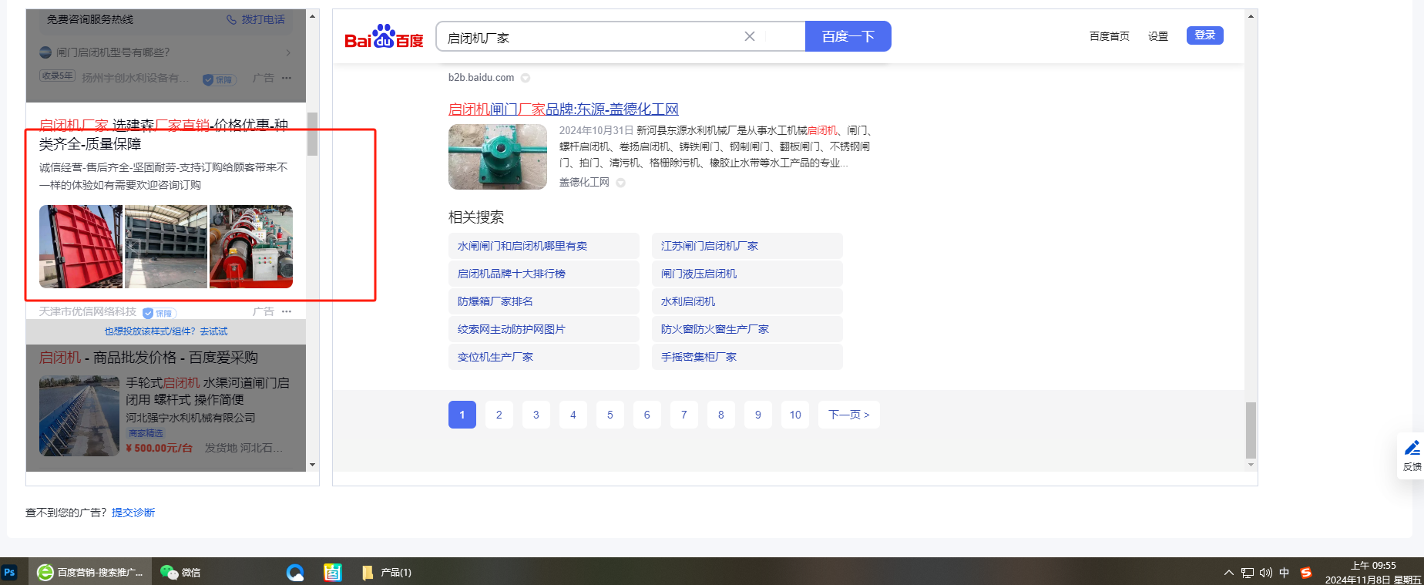Open more options for 天津市优信网络科技 ad
Viewport: 1424px width, 585px height.
287,311
